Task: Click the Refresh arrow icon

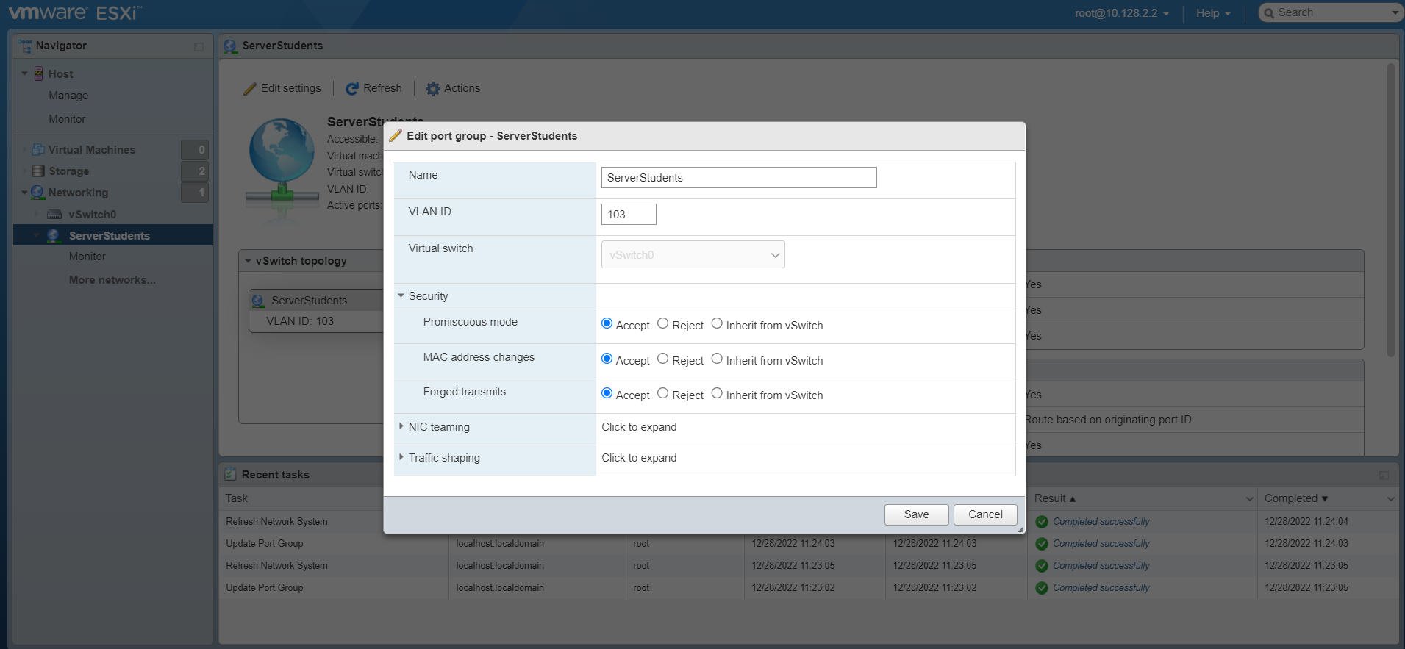Action: pos(352,89)
